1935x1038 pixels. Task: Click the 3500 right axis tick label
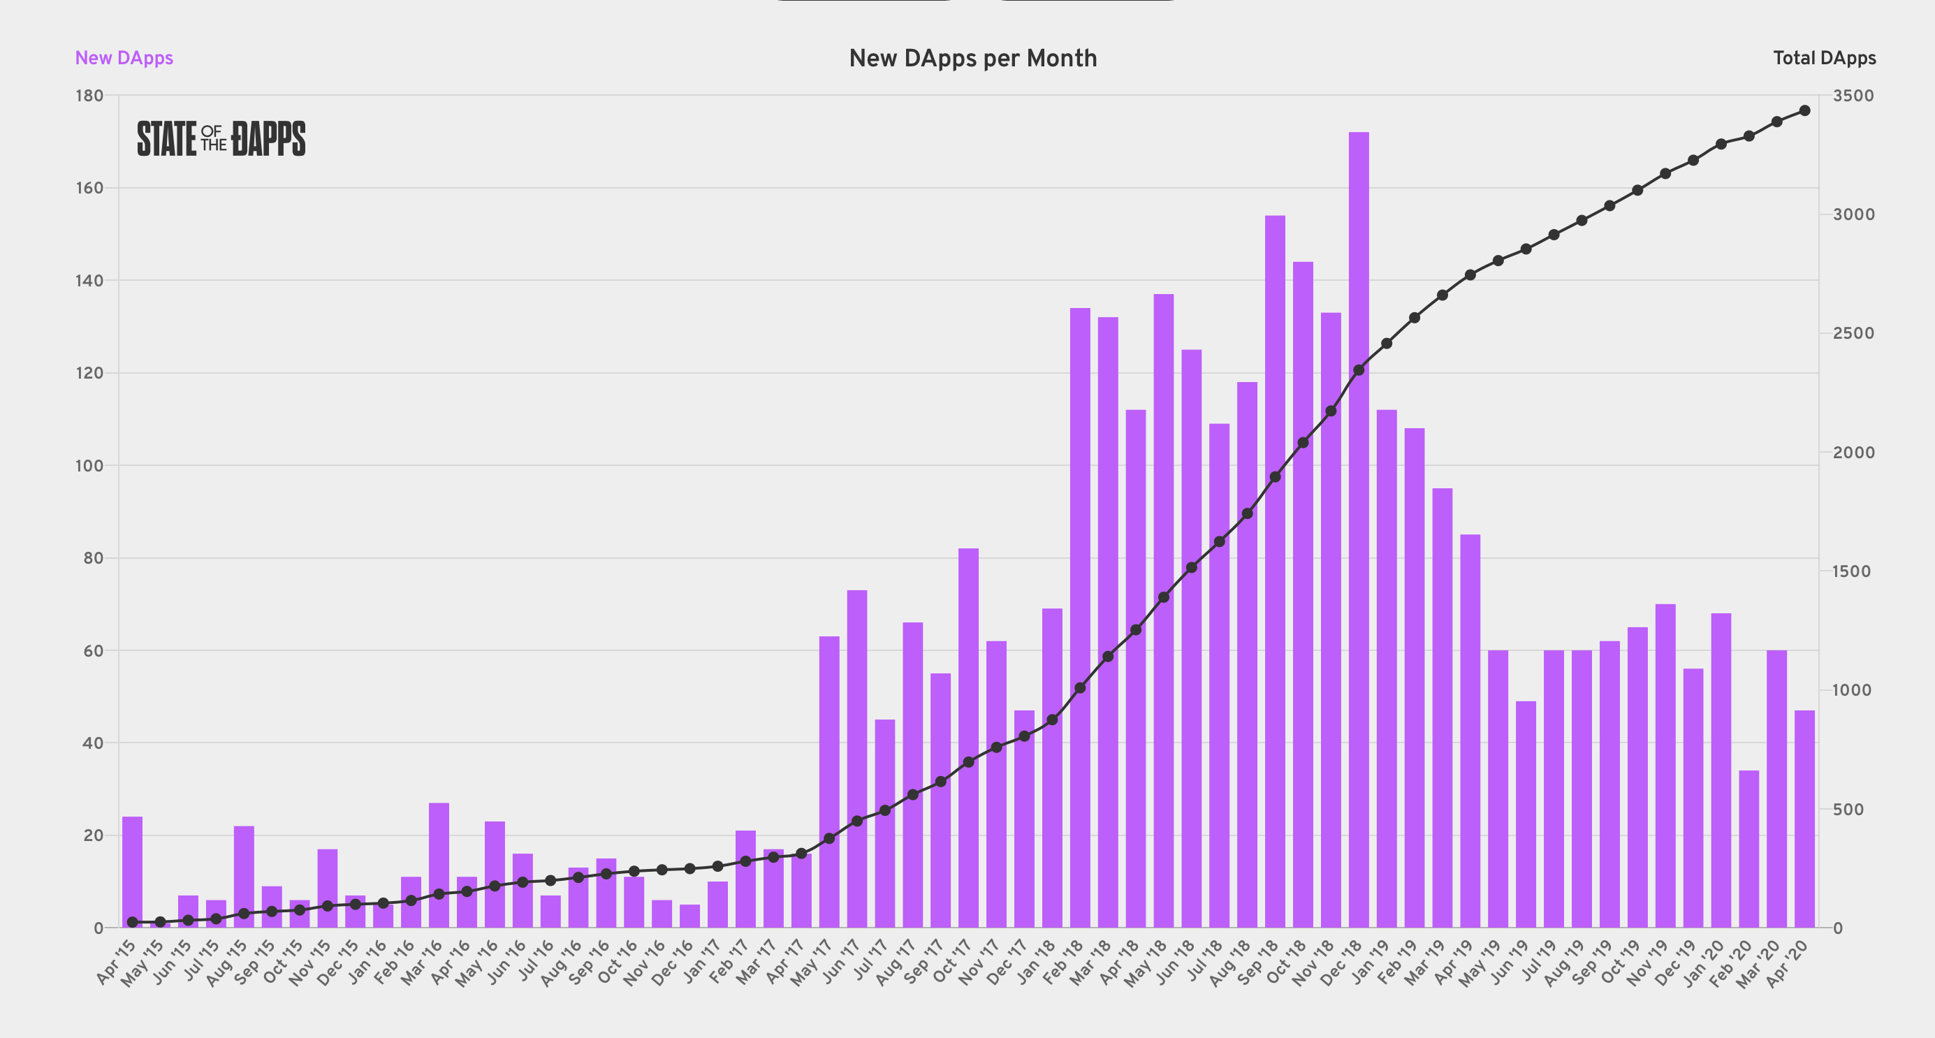click(1853, 96)
